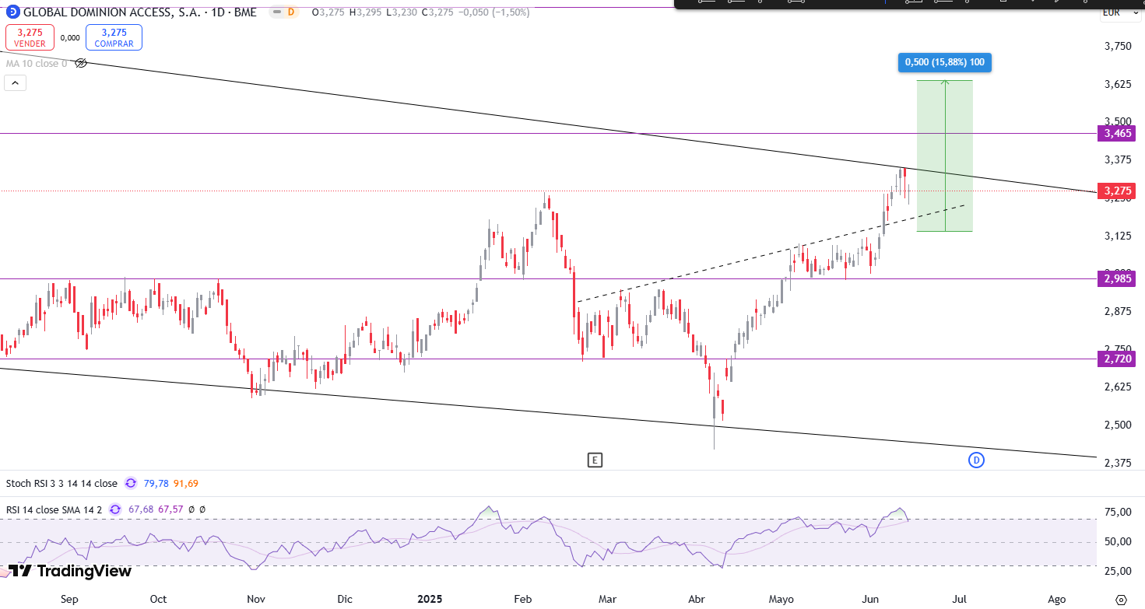Click the 2,375 price scale value
The width and height of the screenshot is (1145, 609).
tap(1118, 463)
